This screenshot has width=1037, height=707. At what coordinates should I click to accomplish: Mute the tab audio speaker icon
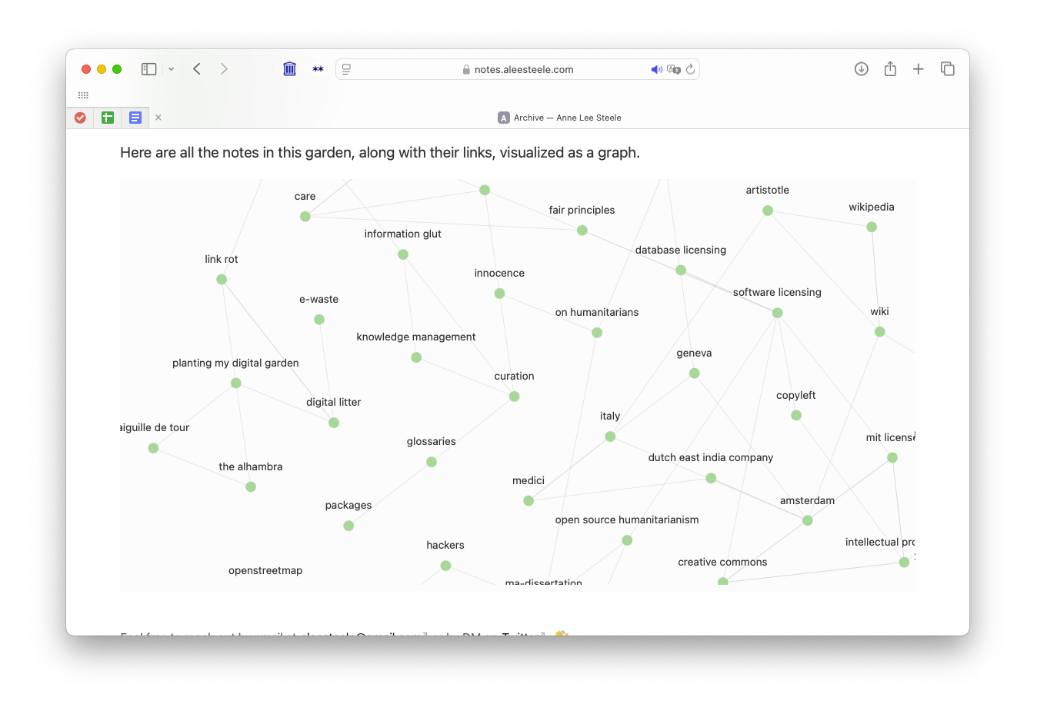(x=656, y=69)
